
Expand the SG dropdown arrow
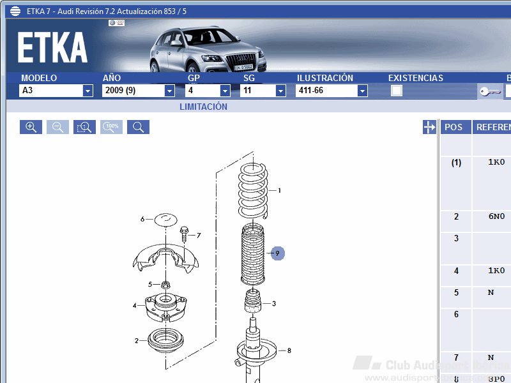pyautogui.click(x=280, y=91)
